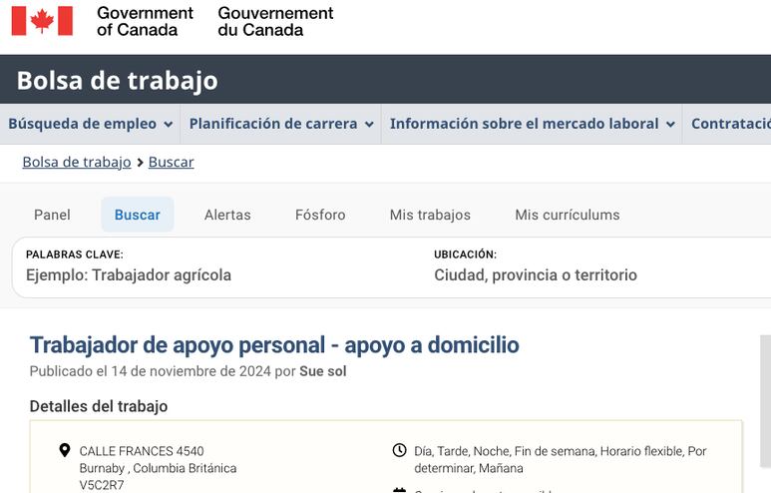This screenshot has height=493, width=771.
Task: Click the location pin icon
Action: pyautogui.click(x=65, y=450)
